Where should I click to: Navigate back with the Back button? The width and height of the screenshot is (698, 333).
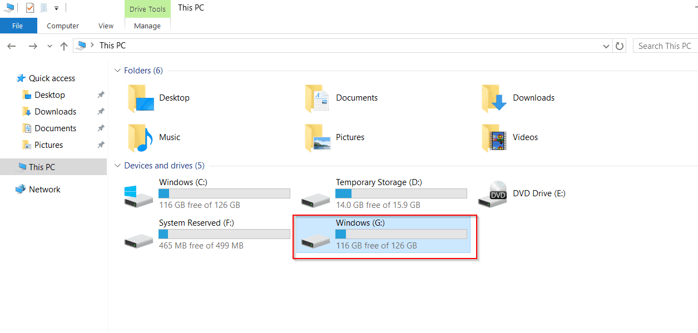coord(11,45)
